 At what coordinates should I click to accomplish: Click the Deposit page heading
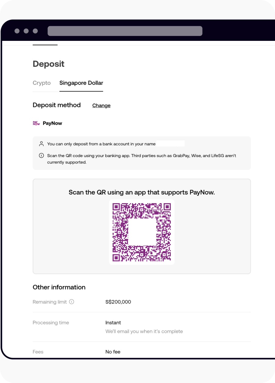[48, 64]
